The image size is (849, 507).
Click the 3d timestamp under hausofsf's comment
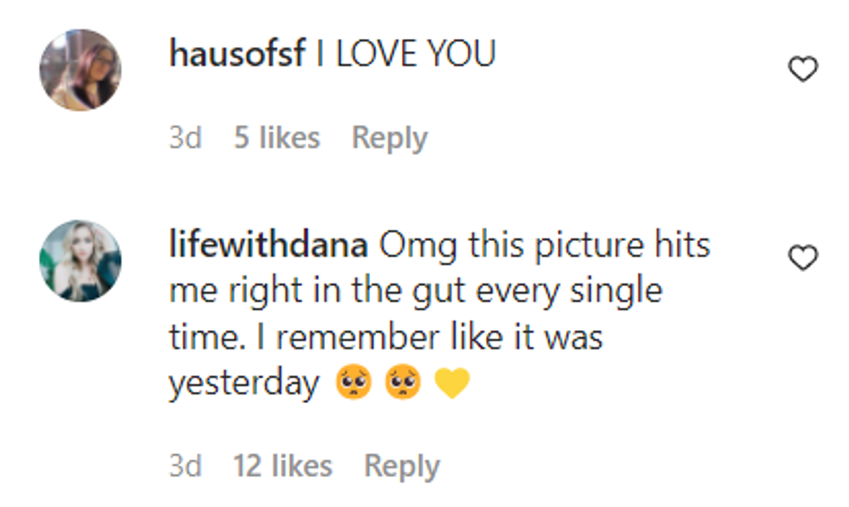point(185,138)
